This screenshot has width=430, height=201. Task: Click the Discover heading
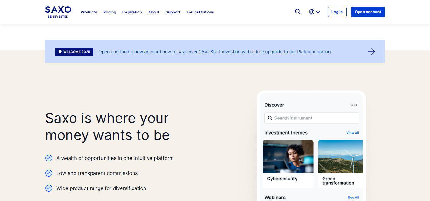click(x=274, y=105)
